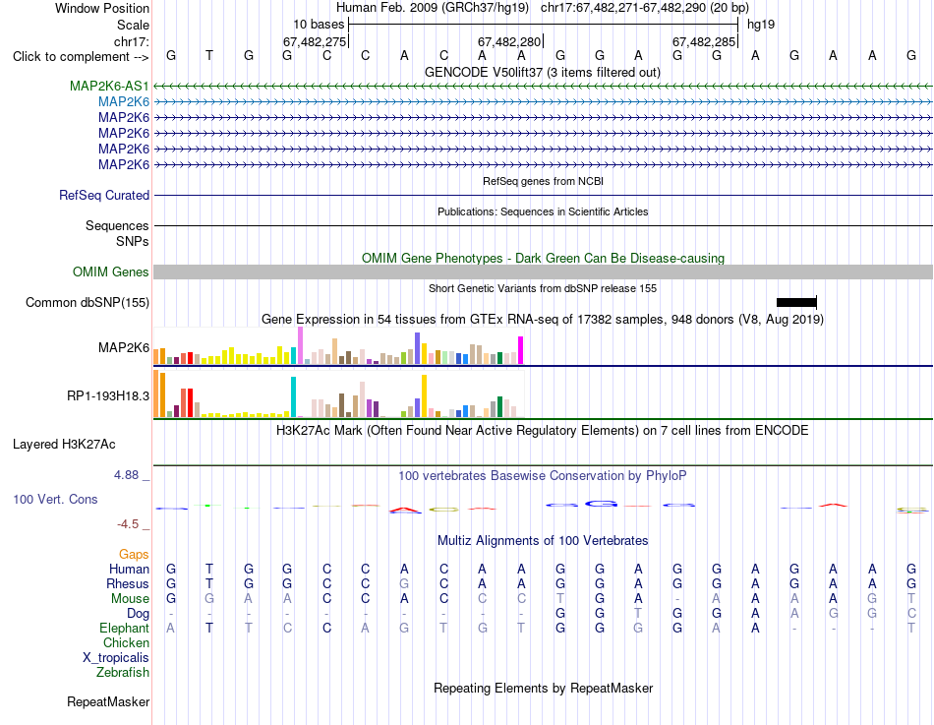The height and width of the screenshot is (725, 934).
Task: Click the 'hg19' text beside scale bar
Action: pos(761,25)
